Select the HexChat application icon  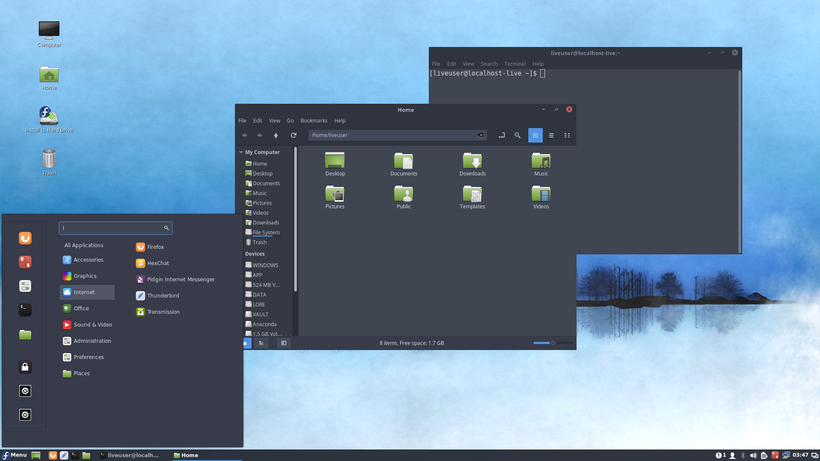(x=140, y=263)
